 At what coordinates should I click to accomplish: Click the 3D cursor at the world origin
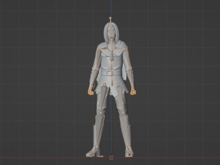111,158
